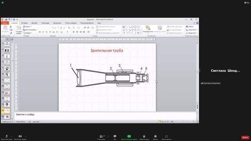Click the Undo arrow in PowerPoint title bar

pyautogui.click(x=9, y=19)
